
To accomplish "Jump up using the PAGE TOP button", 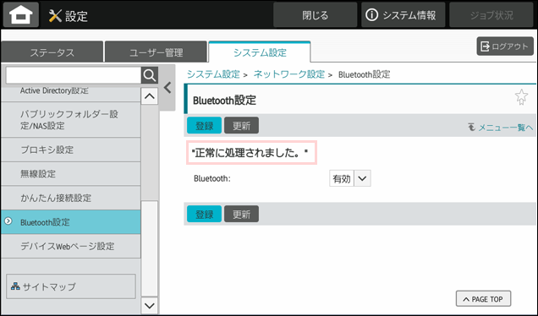I will tap(483, 299).
